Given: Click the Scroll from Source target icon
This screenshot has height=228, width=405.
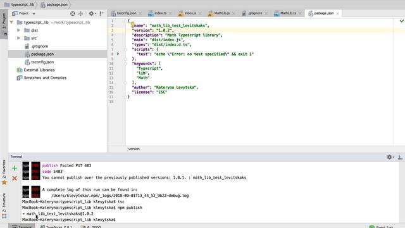Looking at the screenshot, I should coord(73,13).
